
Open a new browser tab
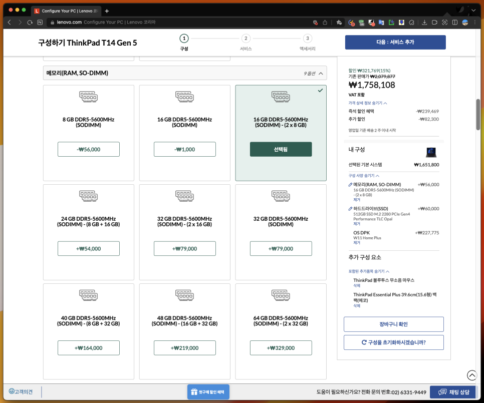point(107,11)
